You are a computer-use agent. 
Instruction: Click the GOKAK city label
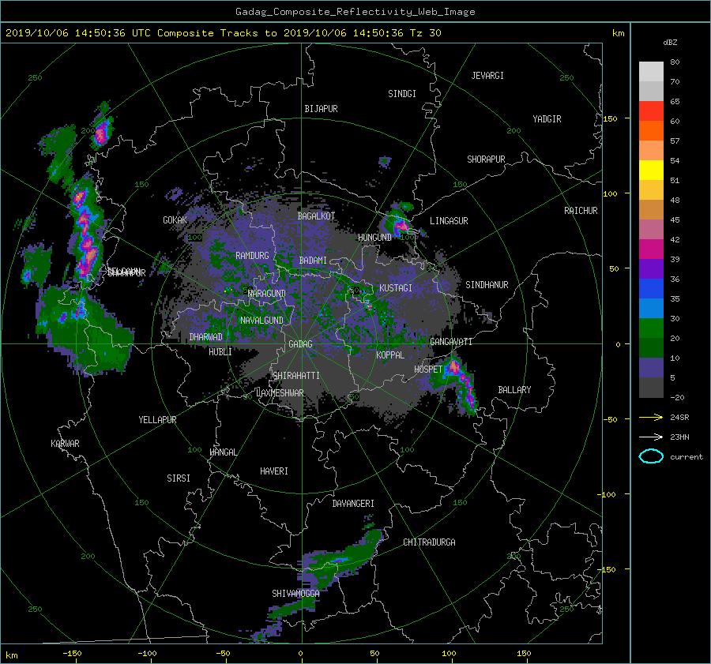pos(175,219)
